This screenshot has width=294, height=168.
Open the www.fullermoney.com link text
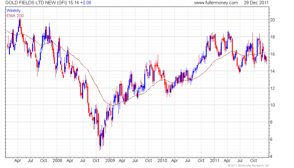tap(216, 3)
